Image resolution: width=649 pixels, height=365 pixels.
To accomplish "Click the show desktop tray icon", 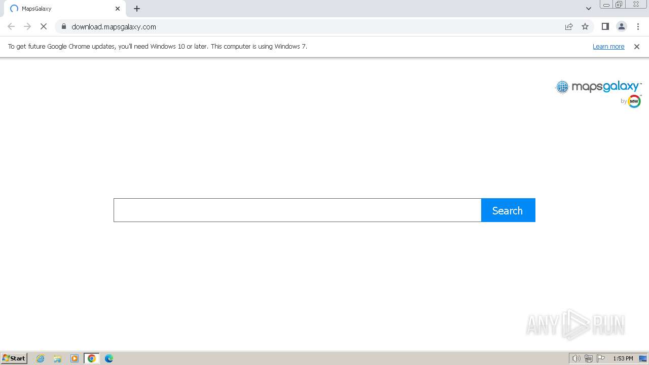I will [643, 358].
